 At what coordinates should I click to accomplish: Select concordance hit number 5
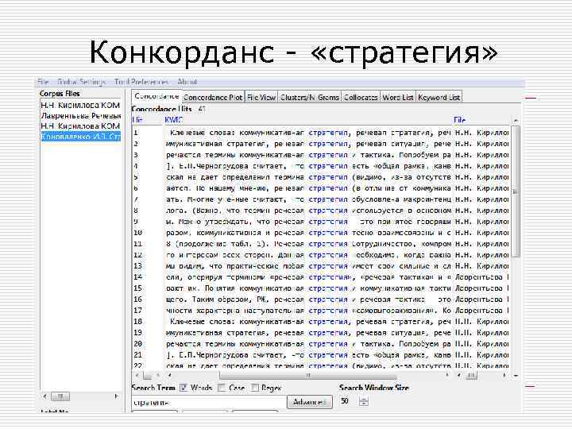(x=136, y=177)
